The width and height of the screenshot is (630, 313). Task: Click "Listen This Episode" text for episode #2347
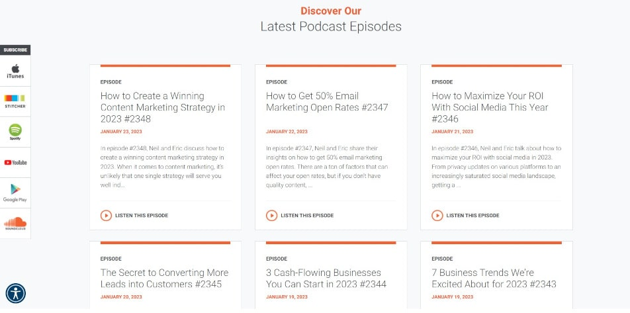point(307,215)
